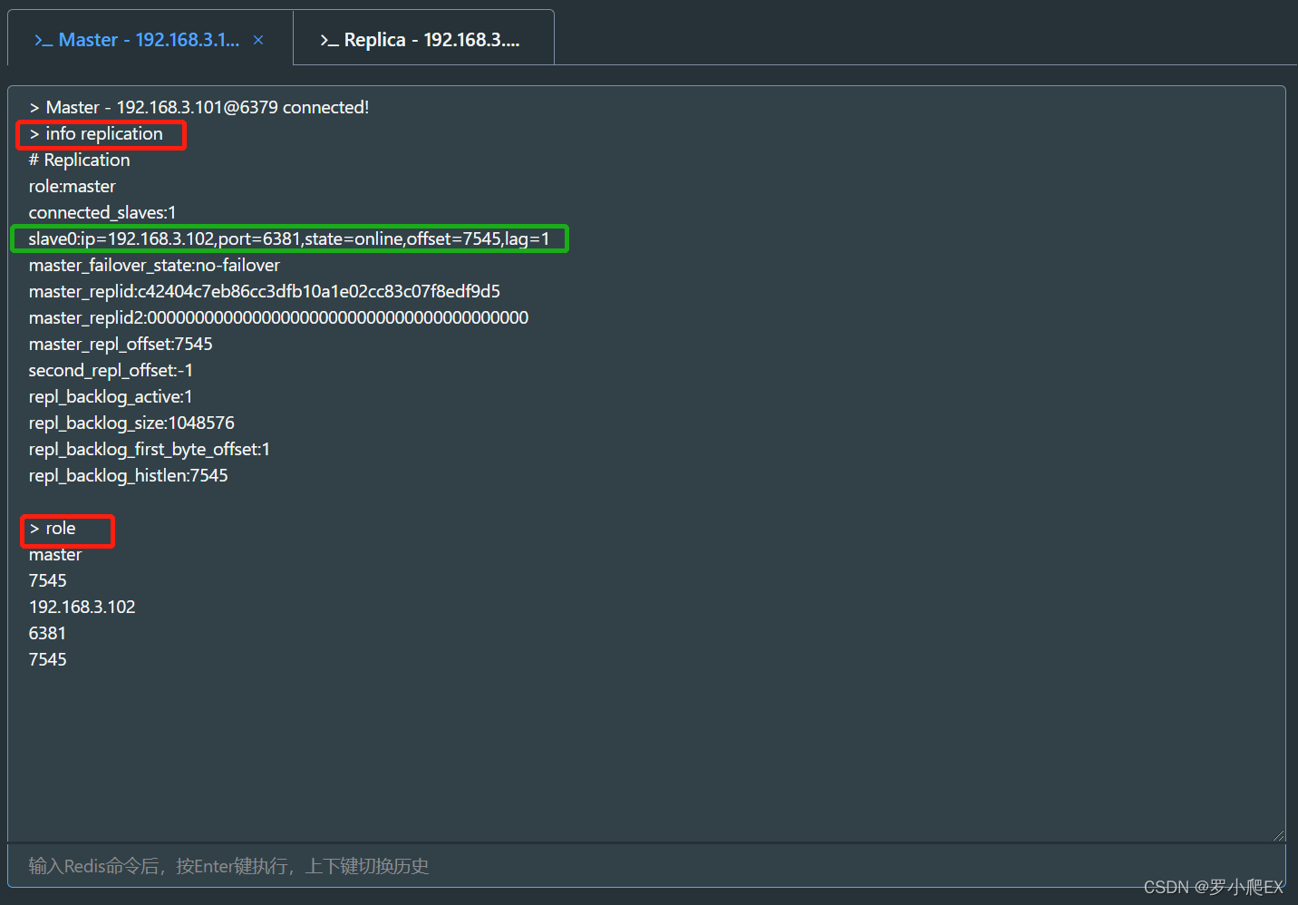Select the 'role:master' output line
Viewport: 1298px width, 905px height.
coord(73,186)
